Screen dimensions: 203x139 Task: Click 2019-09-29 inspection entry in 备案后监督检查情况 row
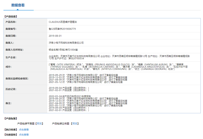coord(83,75)
